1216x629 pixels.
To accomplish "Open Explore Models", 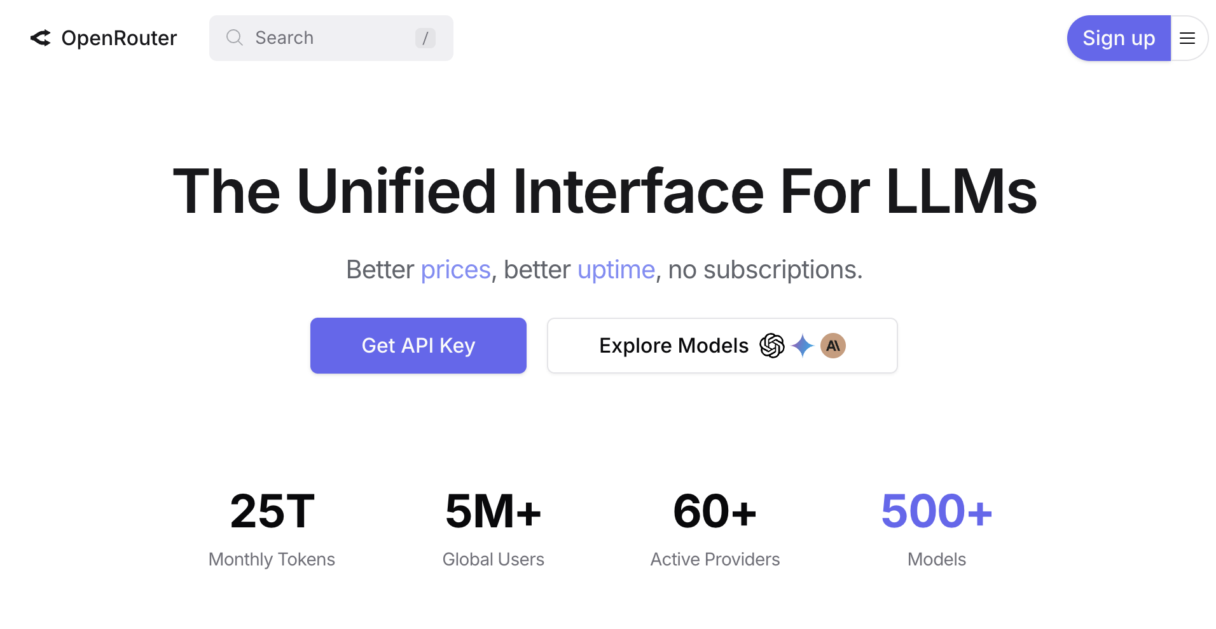I will pyautogui.click(x=674, y=346).
